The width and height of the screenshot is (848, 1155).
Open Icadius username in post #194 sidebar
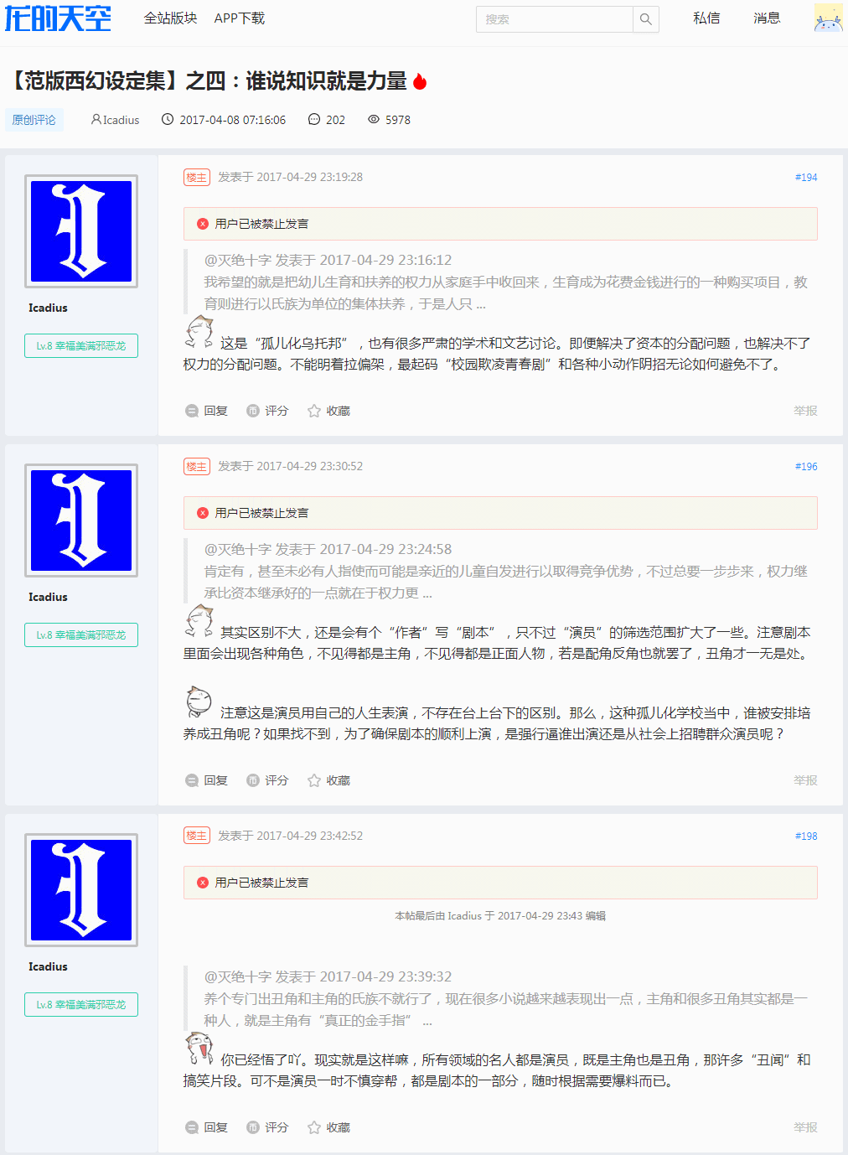(48, 308)
